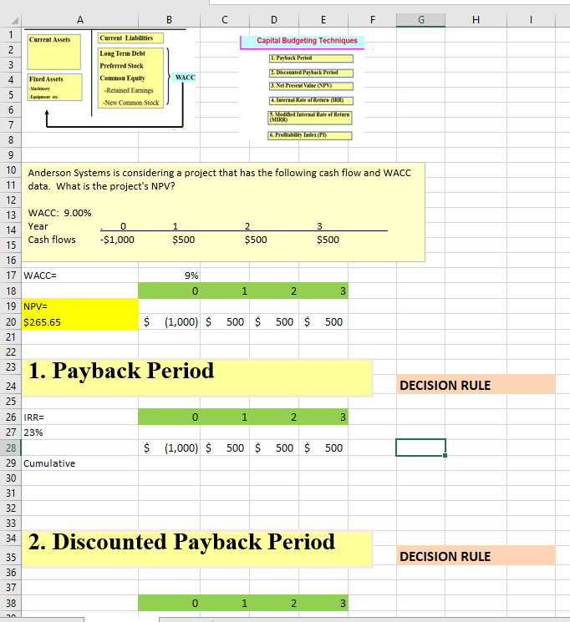Click green year 0 cell in row 38
This screenshot has height=622, width=570.
[x=169, y=603]
